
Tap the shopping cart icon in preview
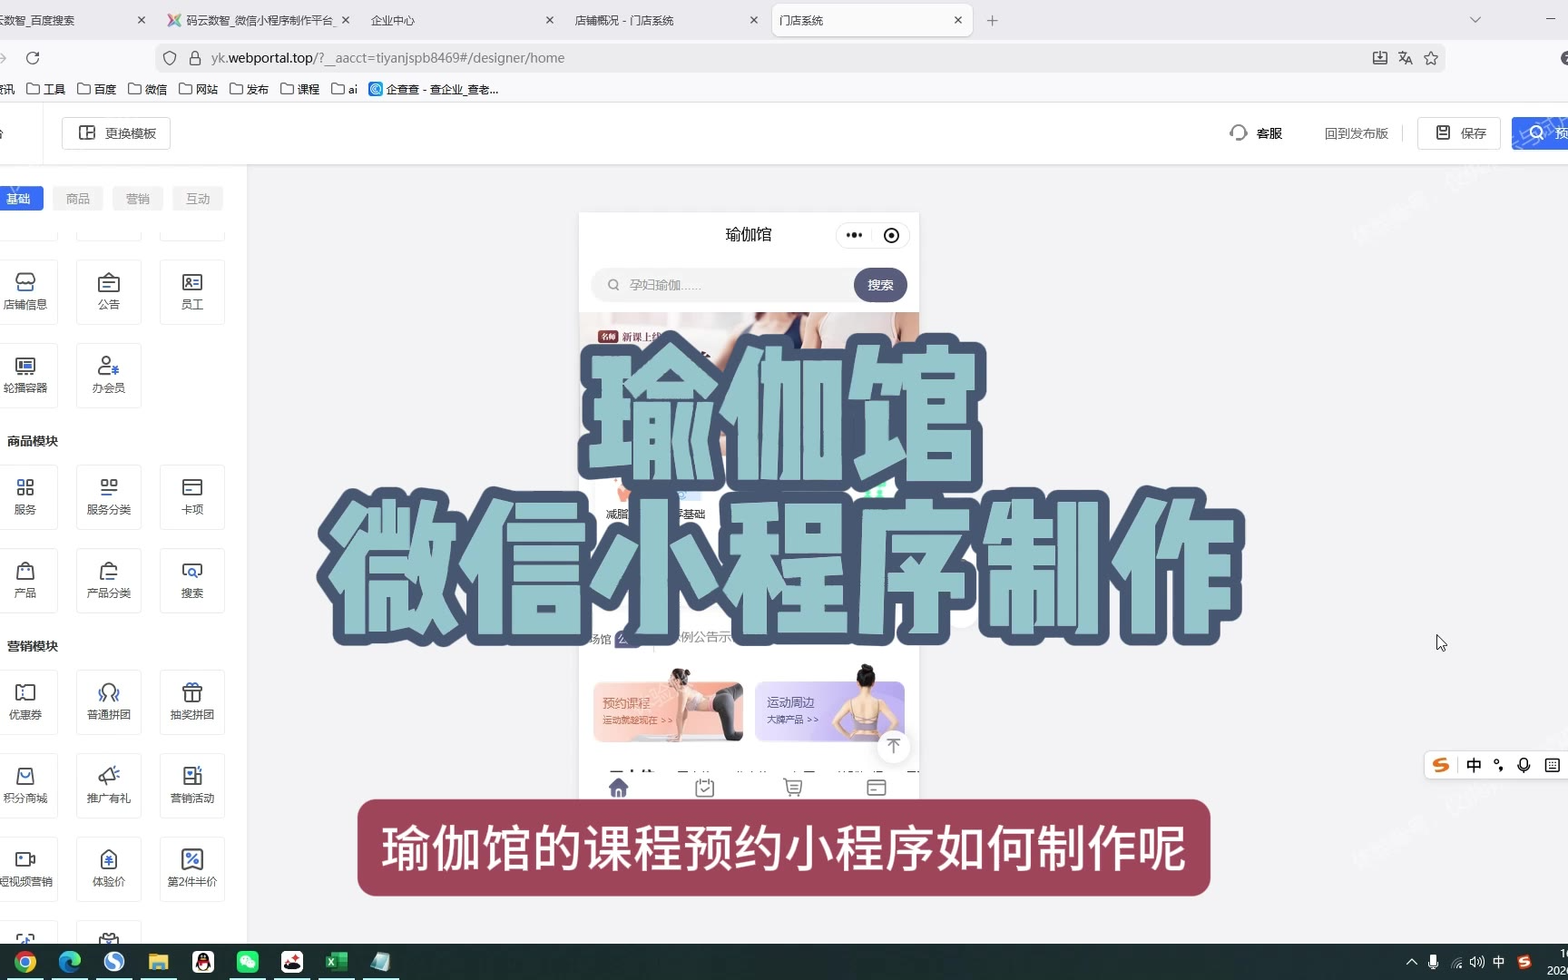[x=793, y=788]
